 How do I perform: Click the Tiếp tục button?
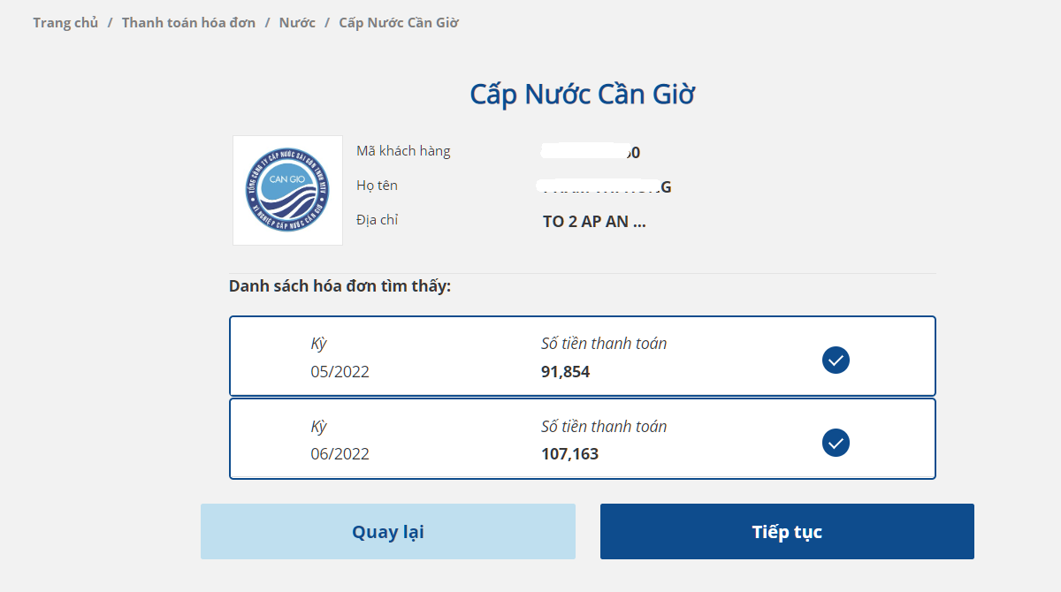click(x=787, y=532)
